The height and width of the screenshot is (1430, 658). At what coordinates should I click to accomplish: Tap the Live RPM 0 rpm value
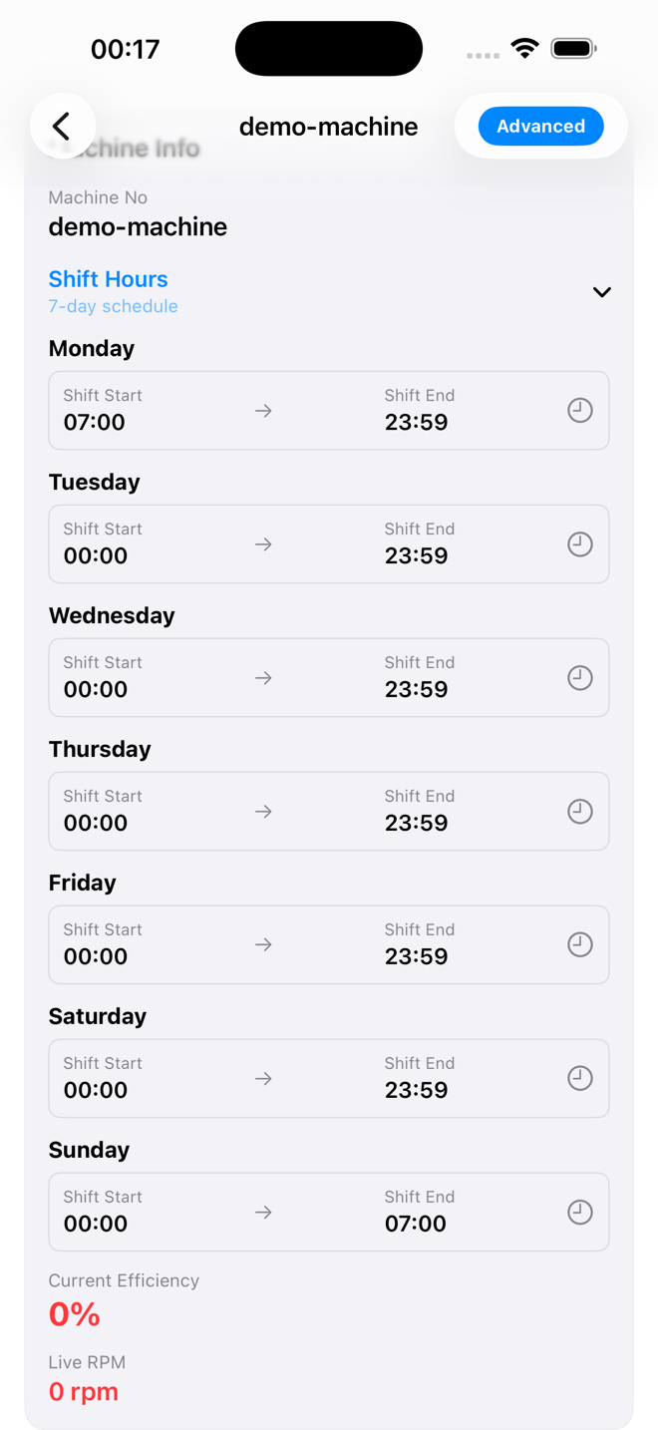(84, 1391)
